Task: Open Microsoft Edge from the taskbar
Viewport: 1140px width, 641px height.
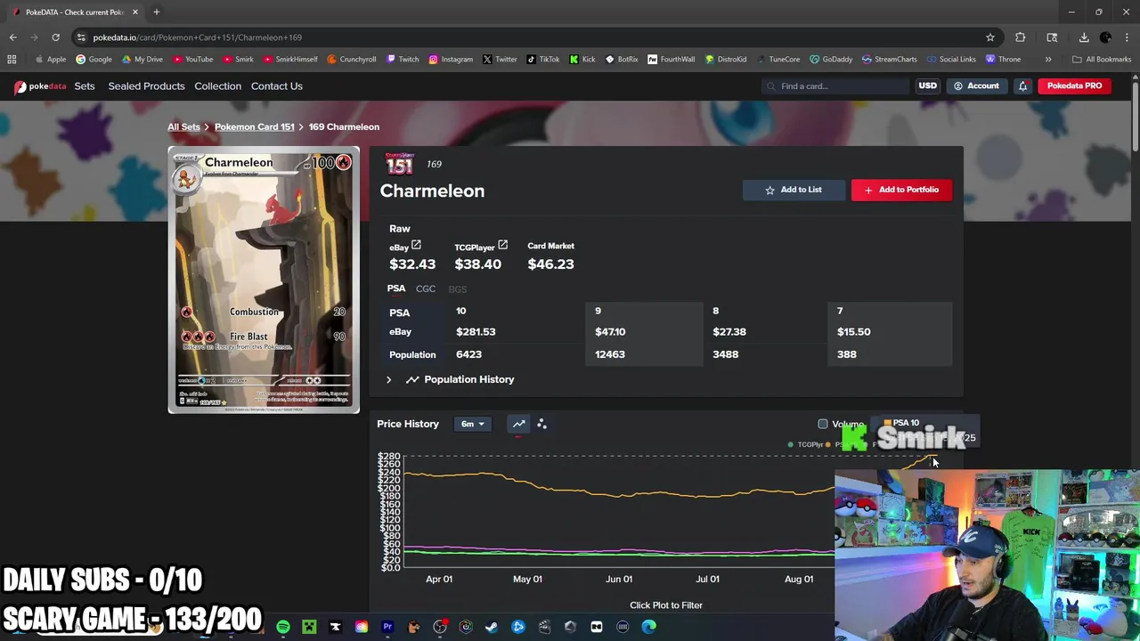Action: pyautogui.click(x=648, y=627)
